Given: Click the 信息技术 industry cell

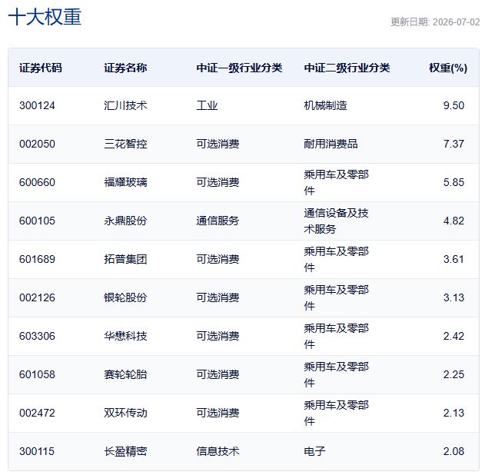Looking at the screenshot, I should 218,451.
